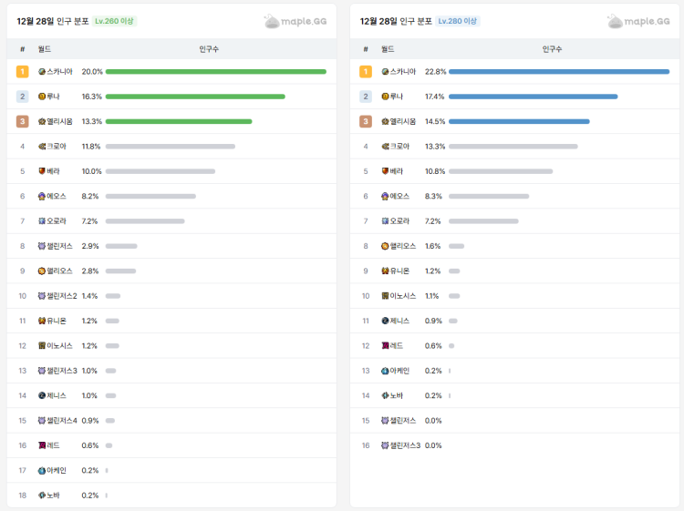Click the Scania (스카니아) world icon in Lv.260 panel

[42, 71]
